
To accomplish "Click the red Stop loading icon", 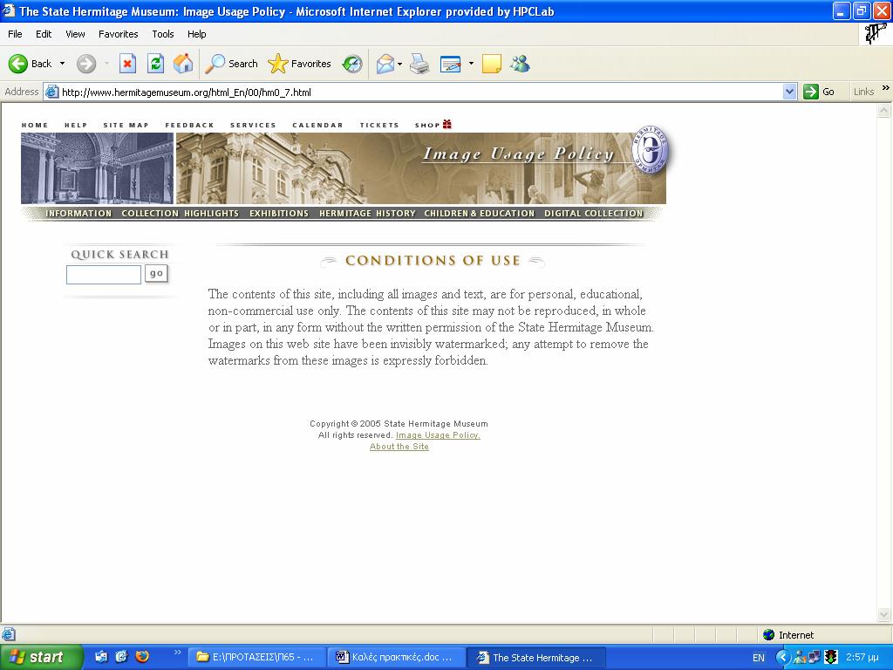I will [x=127, y=64].
